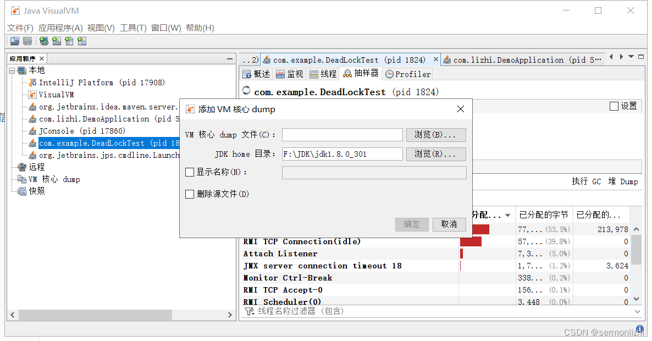Click the 执行 GC button

586,182
